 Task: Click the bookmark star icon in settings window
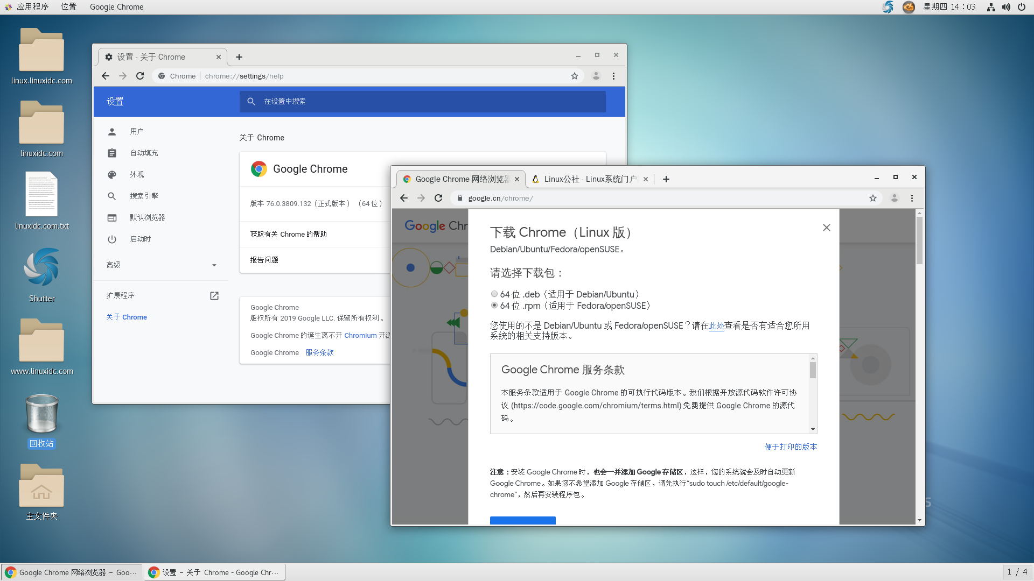(x=575, y=76)
